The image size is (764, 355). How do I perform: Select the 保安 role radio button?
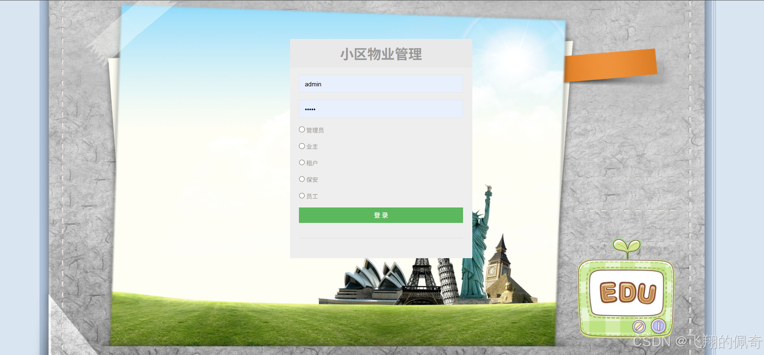click(302, 179)
